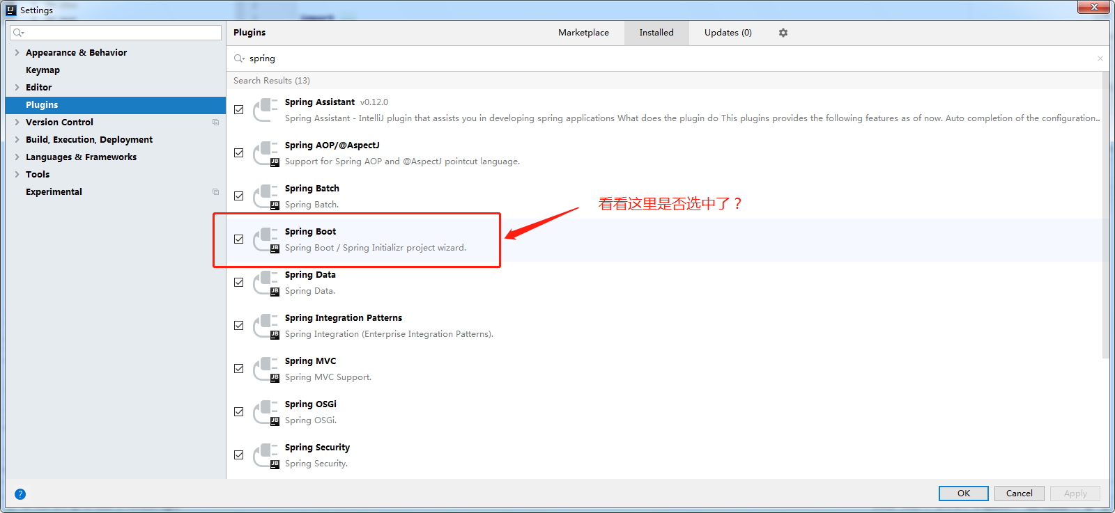Viewport: 1115px width, 513px height.
Task: Click the Cancel button
Action: 1020,494
